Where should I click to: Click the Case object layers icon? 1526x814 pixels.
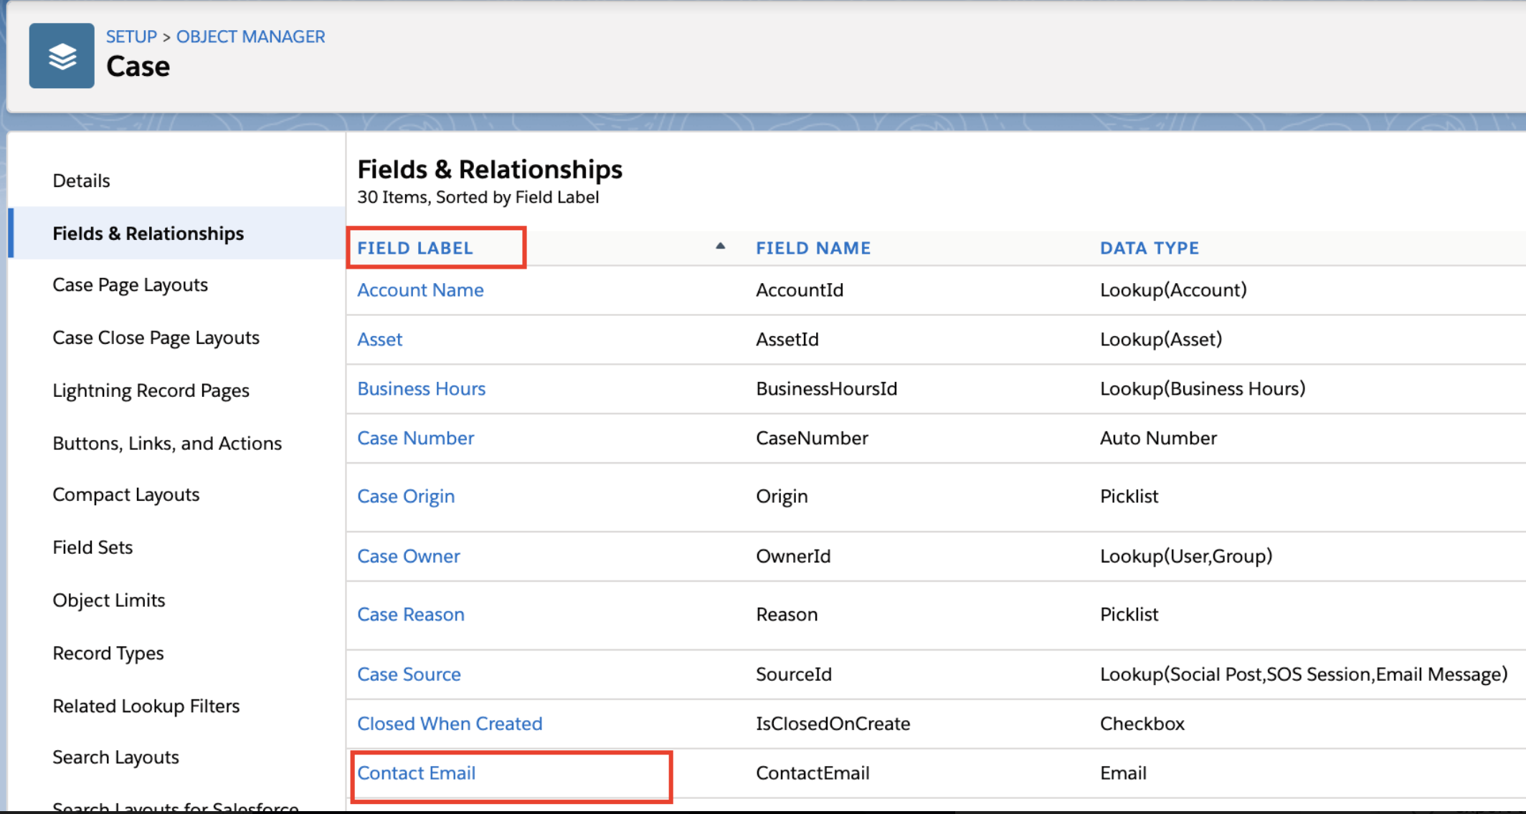coord(61,55)
